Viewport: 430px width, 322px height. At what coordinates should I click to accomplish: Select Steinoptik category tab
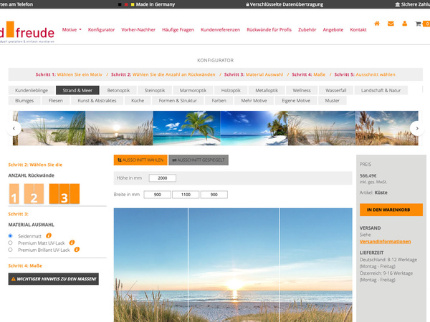(155, 90)
